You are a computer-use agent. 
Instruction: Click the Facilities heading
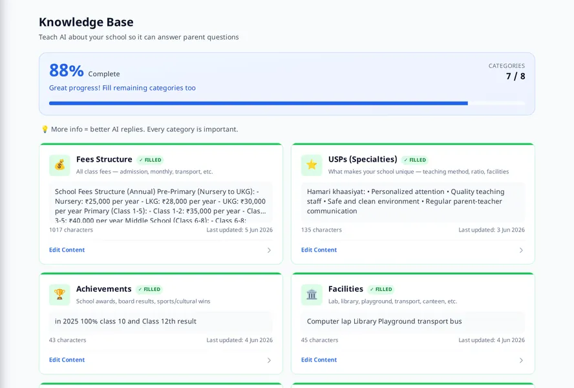346,289
